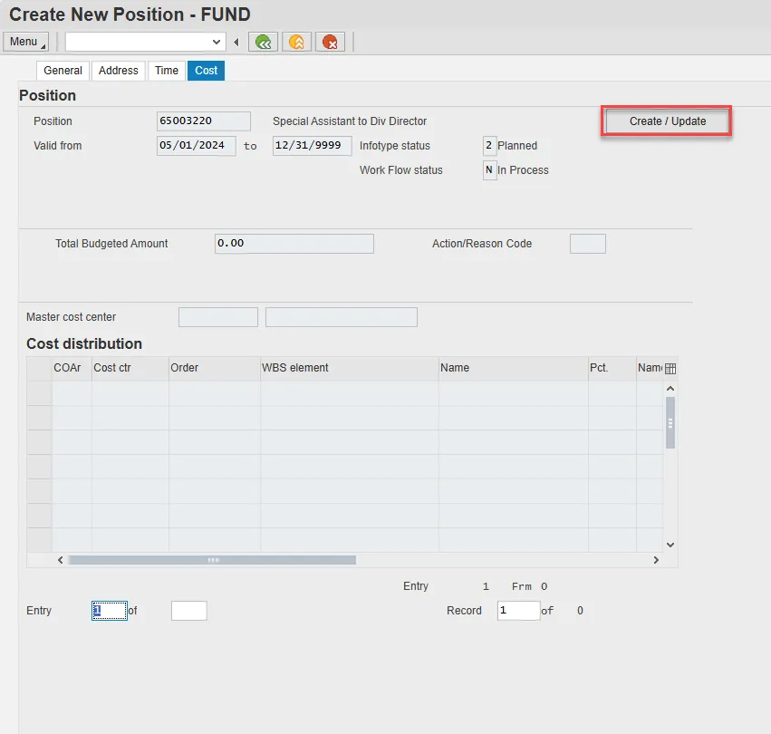The image size is (771, 734).
Task: Select third row selector in cost table
Action: pyautogui.click(x=39, y=441)
